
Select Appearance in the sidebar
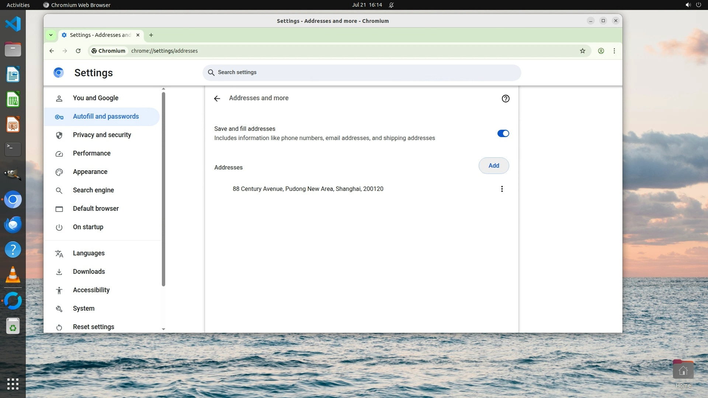pyautogui.click(x=90, y=172)
